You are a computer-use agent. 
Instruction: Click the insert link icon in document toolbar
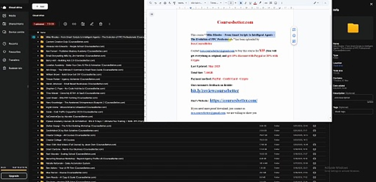[266, 3]
